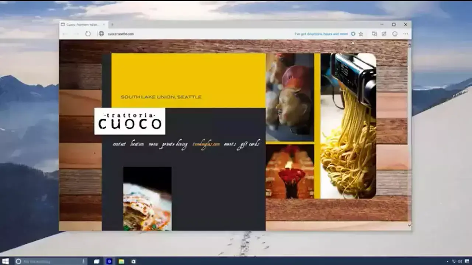Open the Store from the taskbar
The height and width of the screenshot is (265, 472).
pyautogui.click(x=133, y=261)
